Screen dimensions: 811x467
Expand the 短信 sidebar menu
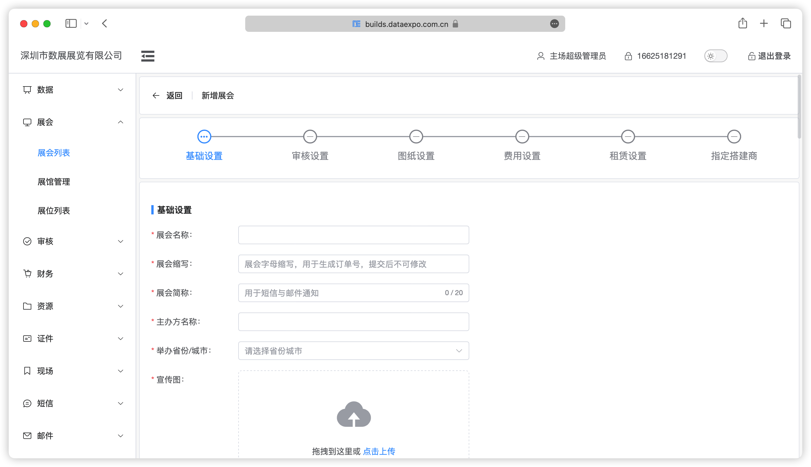(73, 403)
